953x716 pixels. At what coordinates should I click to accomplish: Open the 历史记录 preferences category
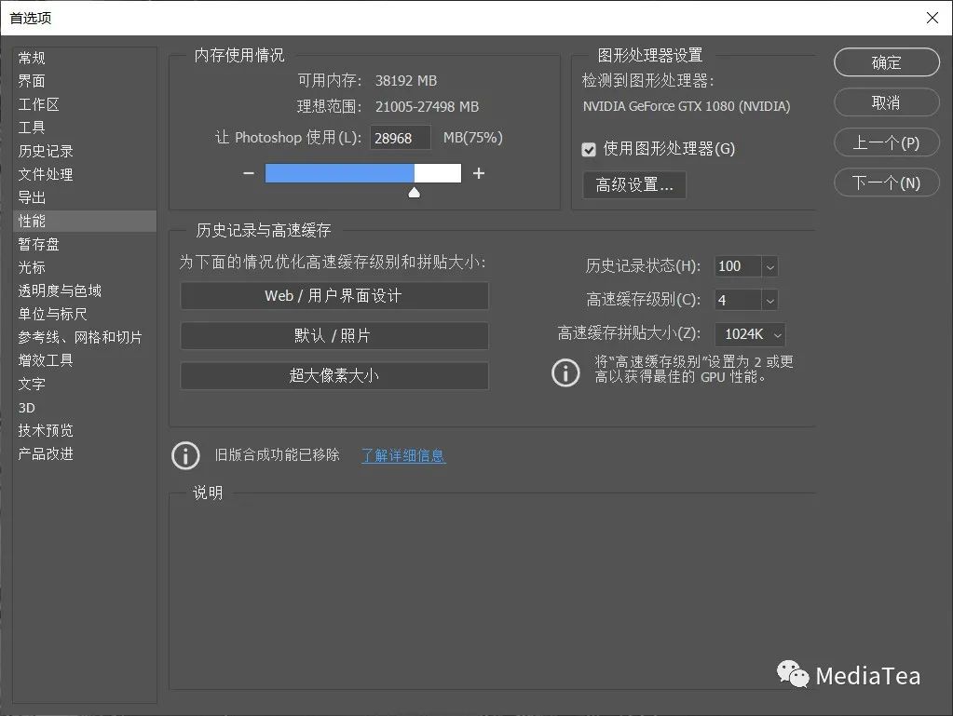tap(46, 151)
